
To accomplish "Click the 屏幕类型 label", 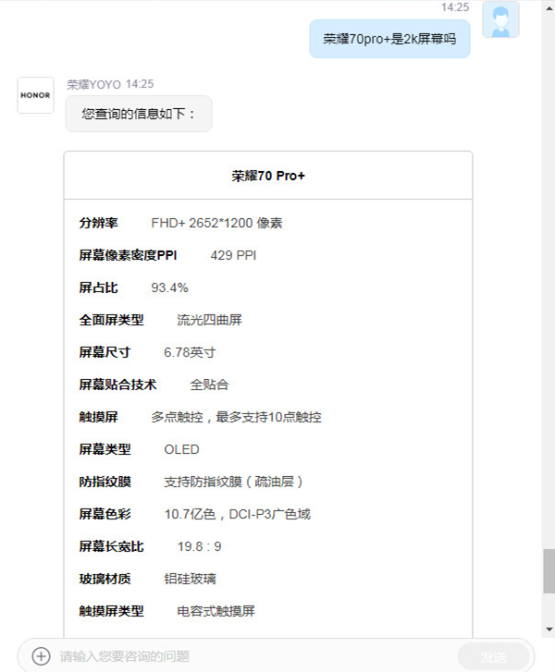I will (105, 449).
